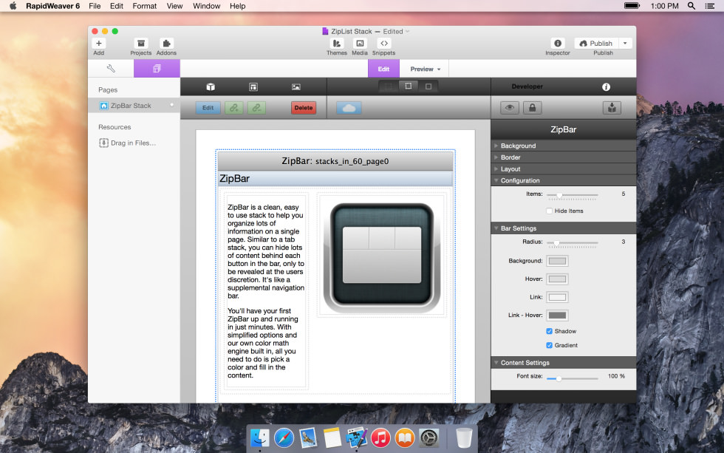Click the download-to-library icon in Developer panel
The image size is (724, 453).
tap(612, 108)
